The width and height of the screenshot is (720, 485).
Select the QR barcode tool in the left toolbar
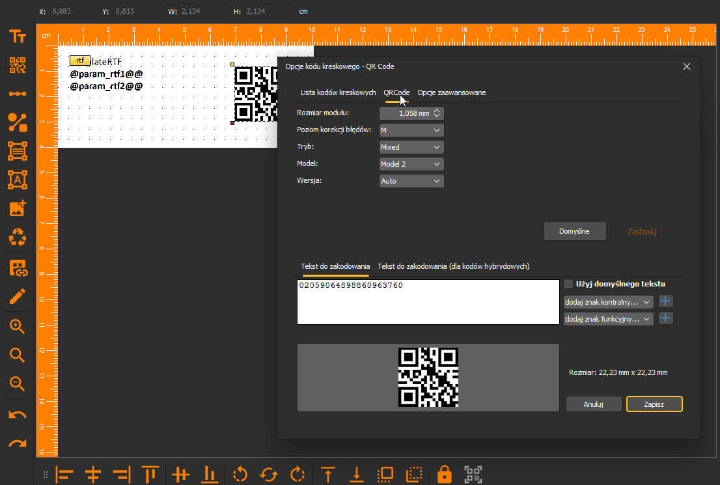tap(18, 65)
